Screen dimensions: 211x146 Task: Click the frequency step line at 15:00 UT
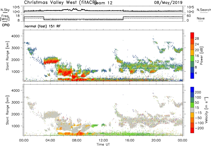(x=123, y=18)
